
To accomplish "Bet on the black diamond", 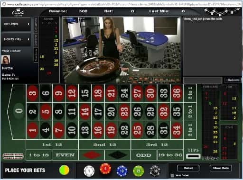I will 118,155.
